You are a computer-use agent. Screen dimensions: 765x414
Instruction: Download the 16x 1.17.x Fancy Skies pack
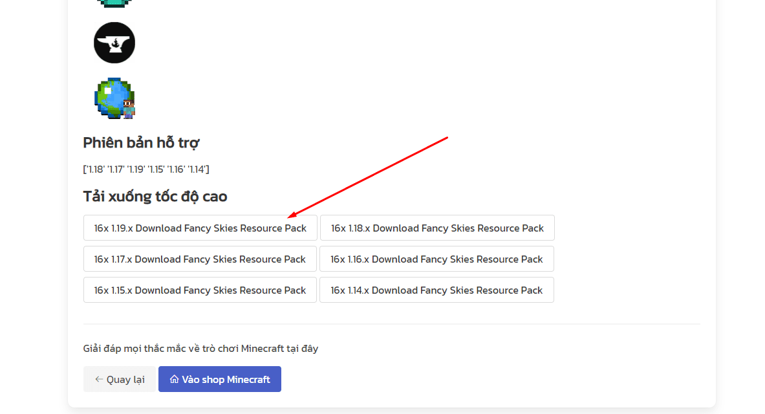pos(200,259)
